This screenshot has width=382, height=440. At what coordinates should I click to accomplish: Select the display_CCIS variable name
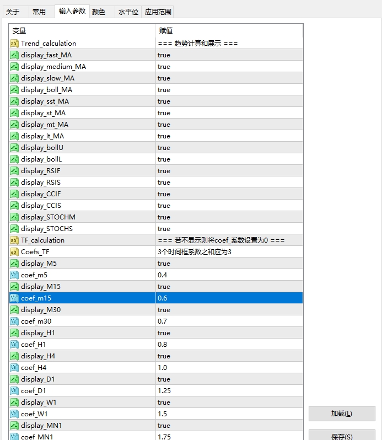(41, 206)
